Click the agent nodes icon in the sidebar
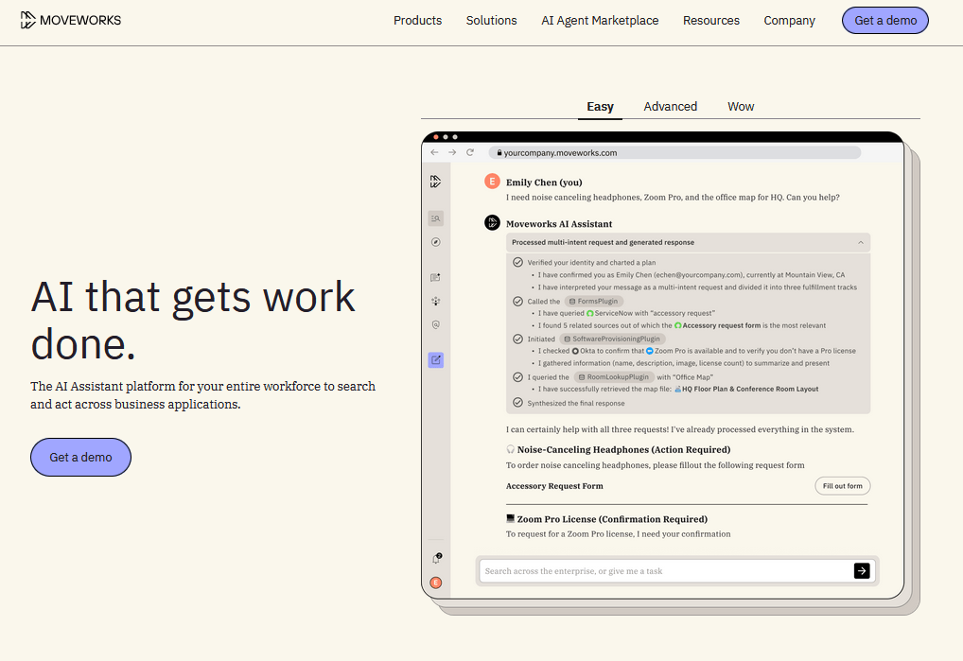The image size is (963, 661). (435, 302)
